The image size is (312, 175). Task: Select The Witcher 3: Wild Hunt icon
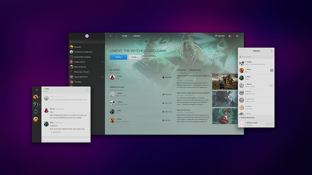point(71,52)
